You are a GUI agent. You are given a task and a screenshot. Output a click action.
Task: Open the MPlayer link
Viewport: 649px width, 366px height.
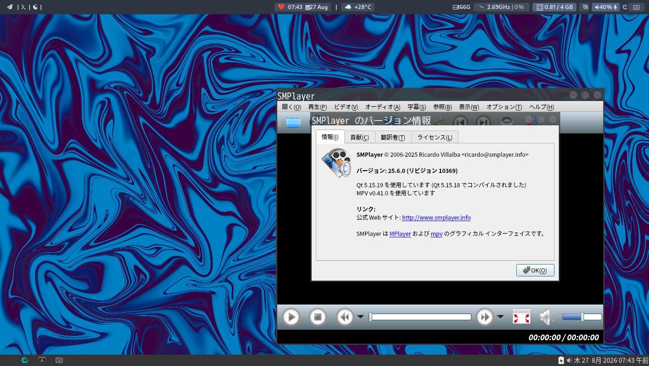point(400,234)
